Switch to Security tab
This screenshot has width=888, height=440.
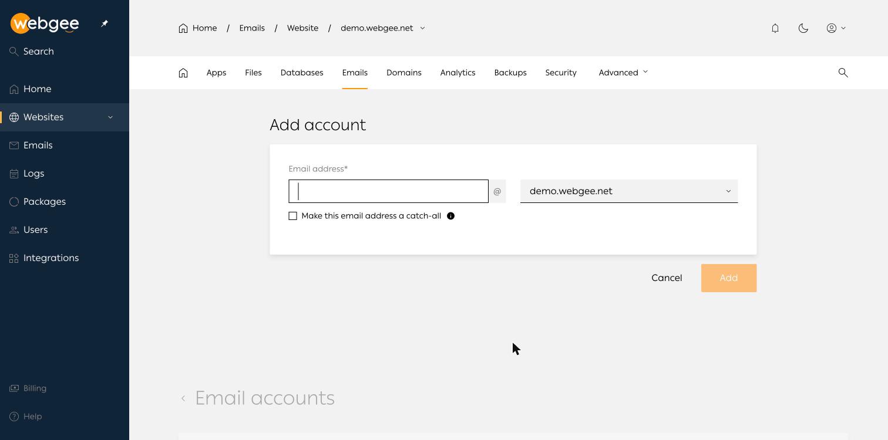[x=561, y=73]
